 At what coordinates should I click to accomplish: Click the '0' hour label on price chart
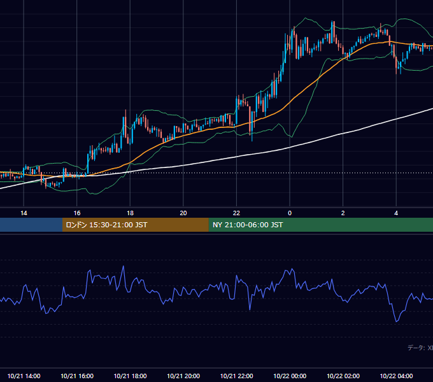pos(290,213)
